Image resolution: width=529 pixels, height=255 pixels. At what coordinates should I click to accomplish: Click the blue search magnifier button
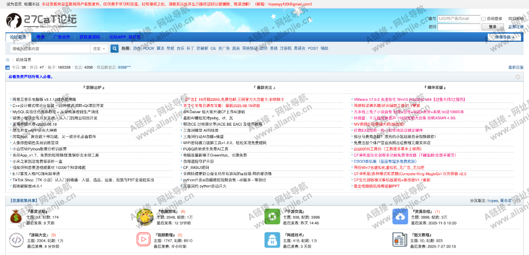pos(114,49)
